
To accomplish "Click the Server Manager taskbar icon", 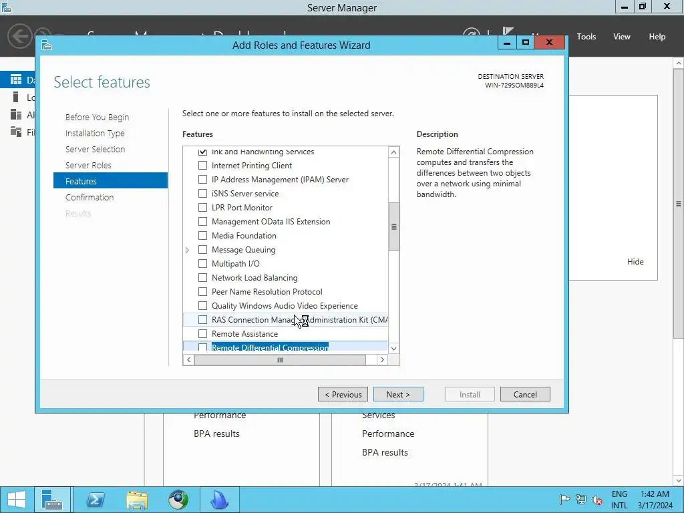I will (52, 500).
